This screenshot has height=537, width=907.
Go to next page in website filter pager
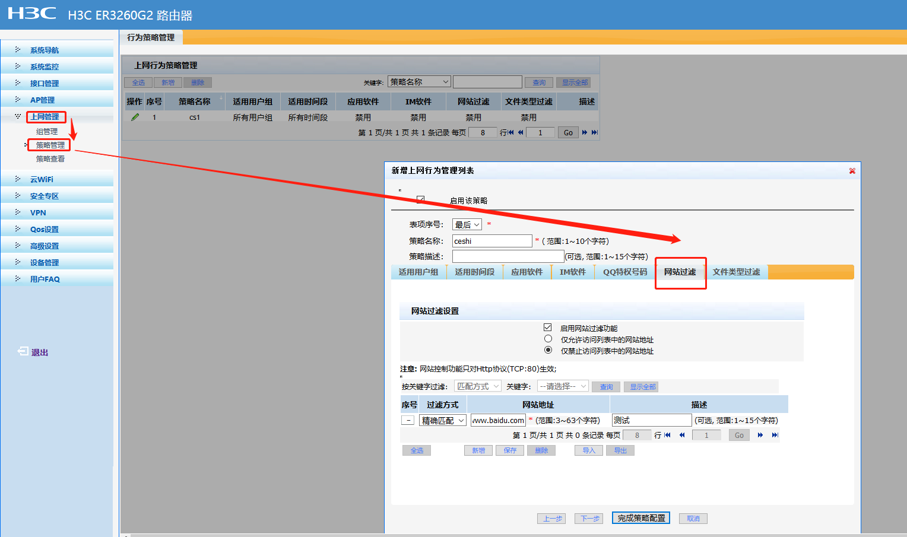pyautogui.click(x=760, y=435)
